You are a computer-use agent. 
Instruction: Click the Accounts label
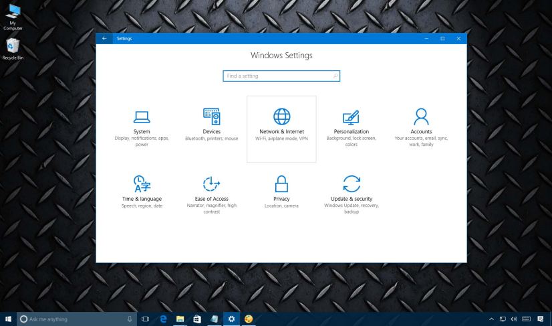[x=421, y=131]
